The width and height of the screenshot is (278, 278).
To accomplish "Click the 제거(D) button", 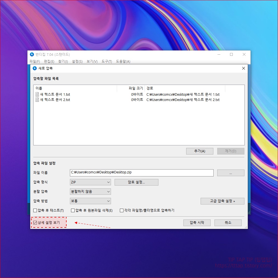I will click(x=231, y=151).
